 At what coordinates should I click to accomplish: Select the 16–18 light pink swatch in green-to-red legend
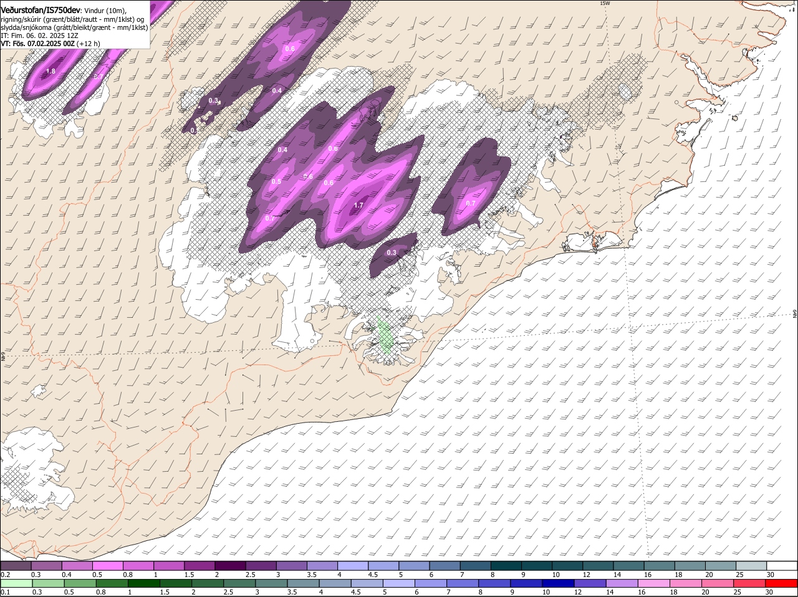[x=653, y=583]
